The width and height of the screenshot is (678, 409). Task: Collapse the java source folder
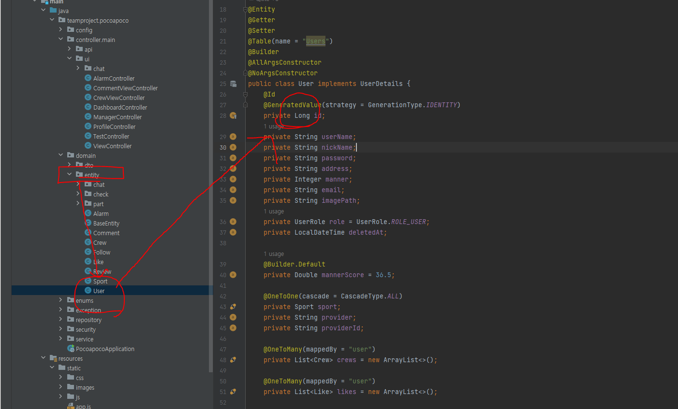point(44,10)
